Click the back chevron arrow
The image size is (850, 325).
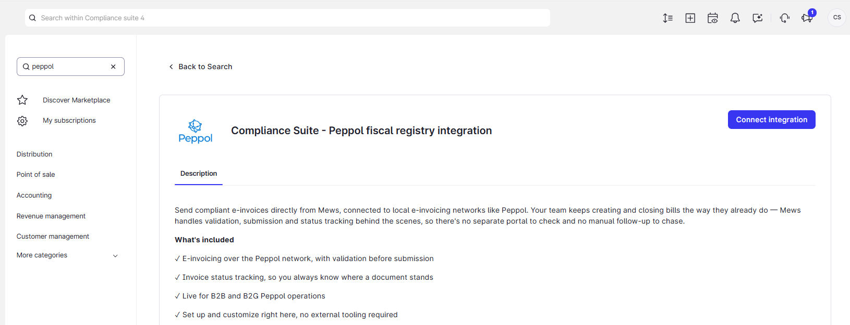pos(171,67)
